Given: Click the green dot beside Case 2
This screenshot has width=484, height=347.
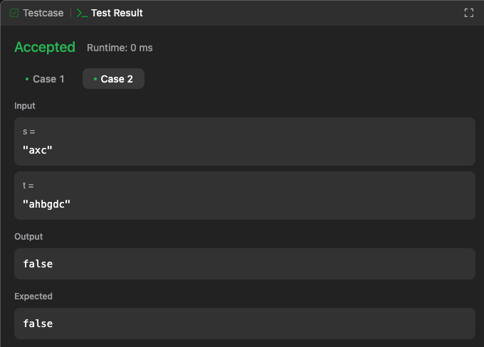Looking at the screenshot, I should (95, 79).
